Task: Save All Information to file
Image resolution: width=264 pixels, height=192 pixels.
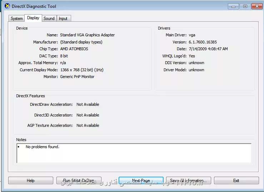Action: pos(189,181)
